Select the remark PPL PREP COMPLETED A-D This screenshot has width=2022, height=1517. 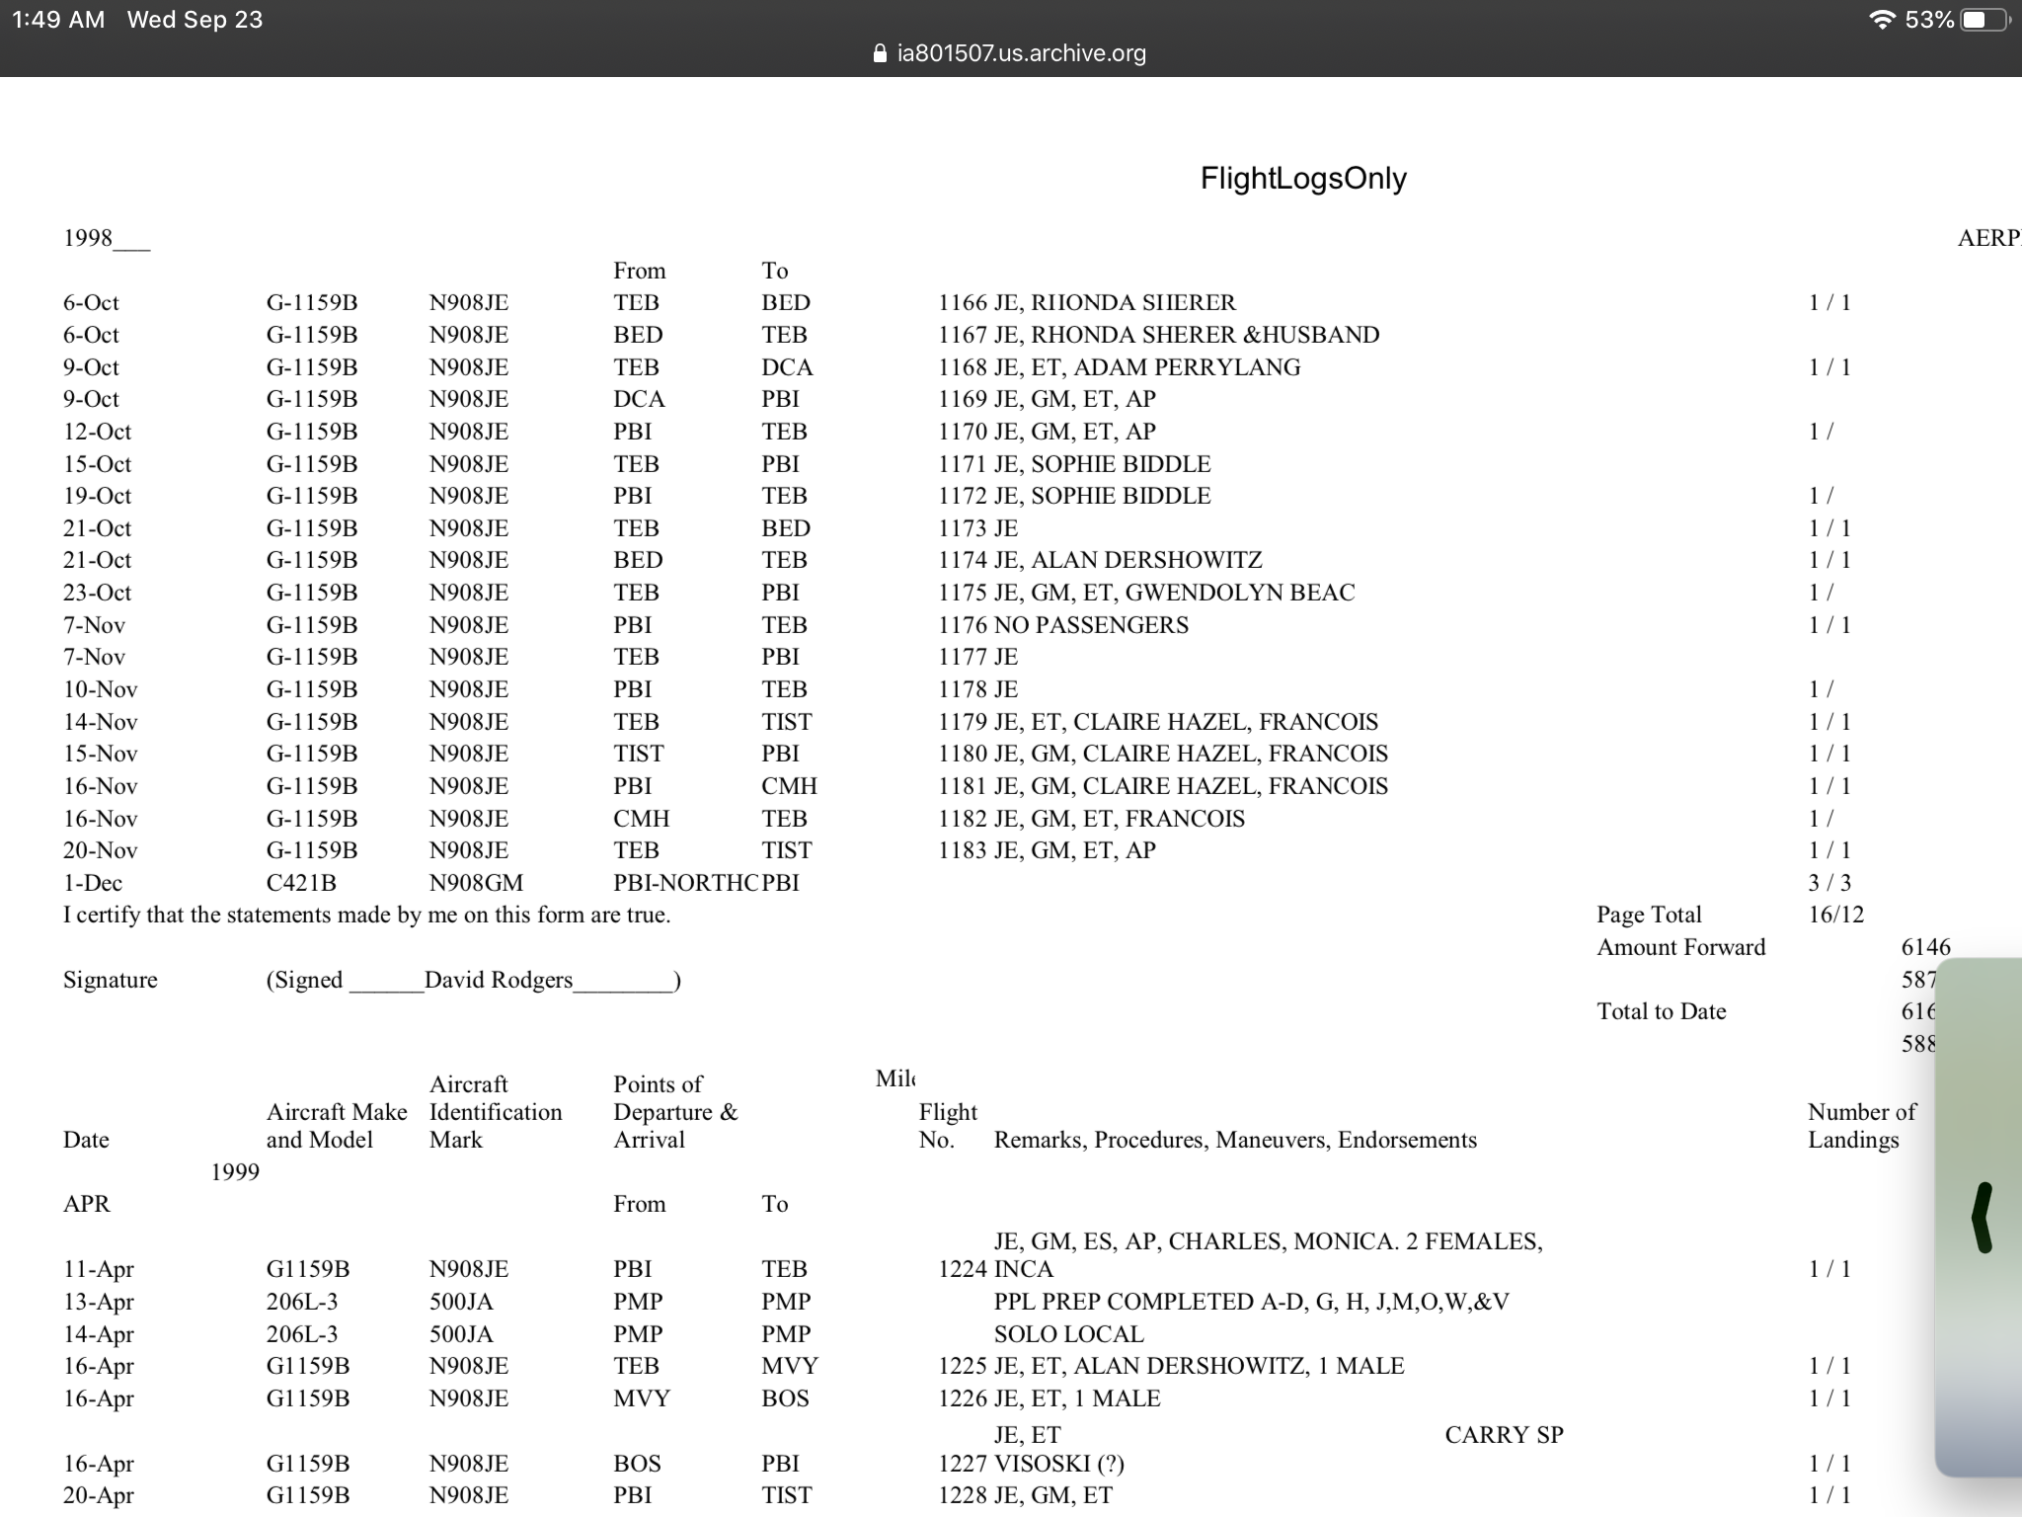(x=1251, y=1302)
